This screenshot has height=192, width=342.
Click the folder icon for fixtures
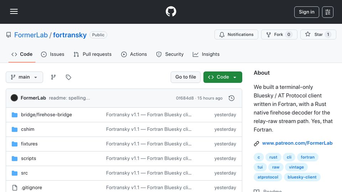[x=15, y=144]
